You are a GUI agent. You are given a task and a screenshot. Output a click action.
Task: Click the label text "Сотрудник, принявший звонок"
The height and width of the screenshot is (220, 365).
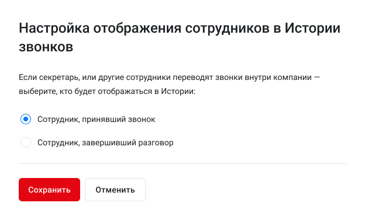[x=96, y=120]
